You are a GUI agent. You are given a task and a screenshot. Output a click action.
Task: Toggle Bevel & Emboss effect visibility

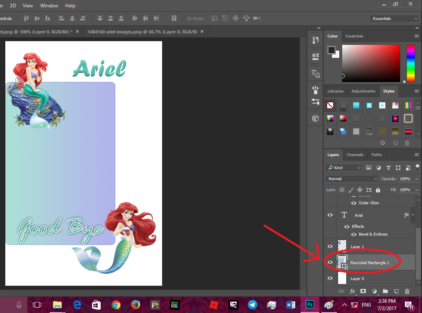tap(354, 234)
